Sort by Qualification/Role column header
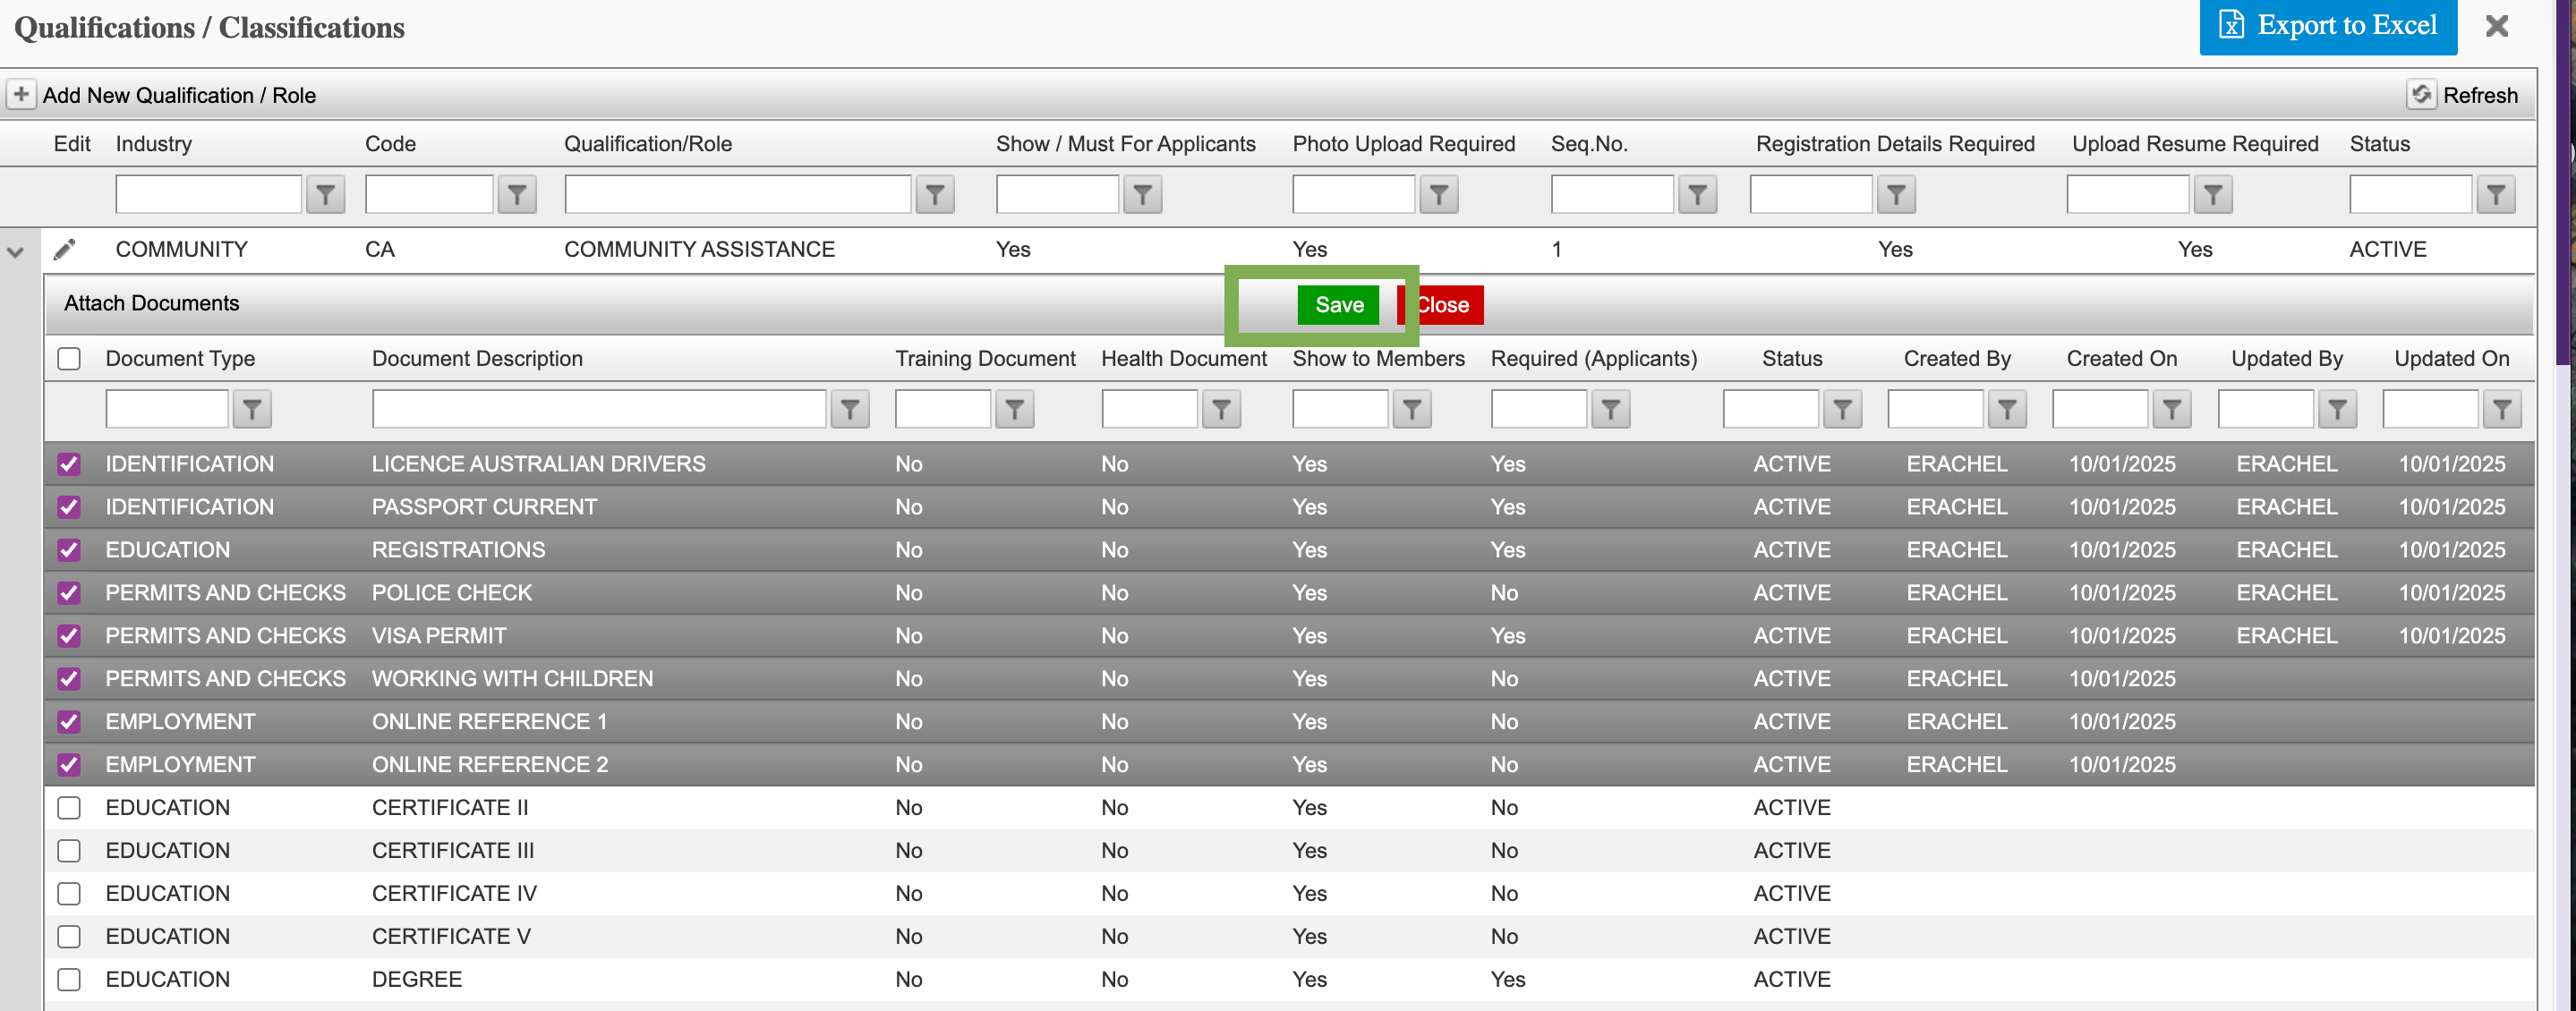Image resolution: width=2576 pixels, height=1011 pixels. (648, 144)
